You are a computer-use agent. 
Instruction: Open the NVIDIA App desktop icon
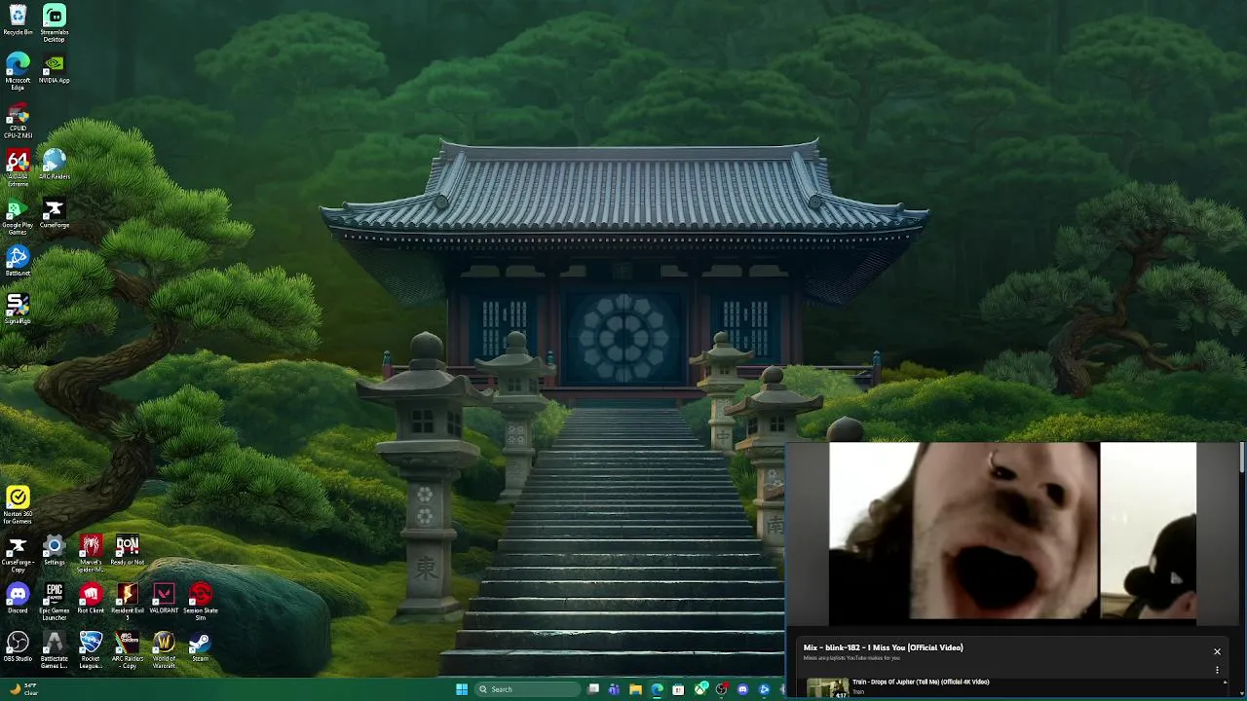(x=54, y=69)
